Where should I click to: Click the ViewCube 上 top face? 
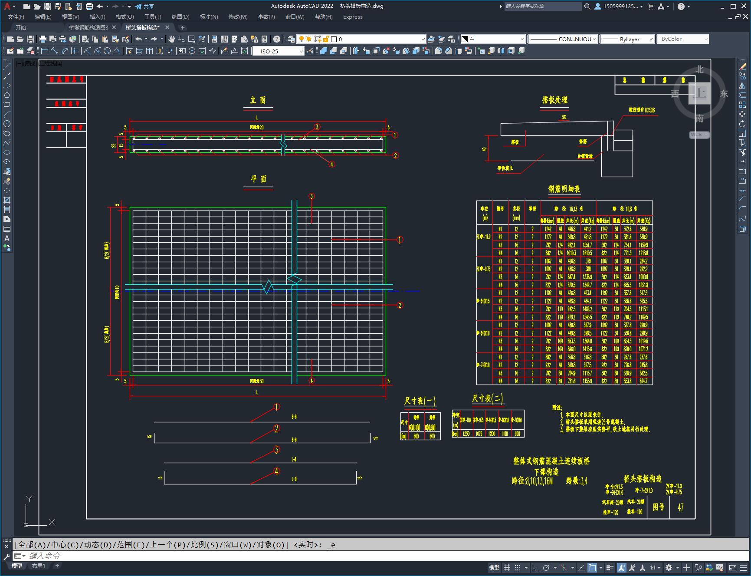[x=700, y=93]
